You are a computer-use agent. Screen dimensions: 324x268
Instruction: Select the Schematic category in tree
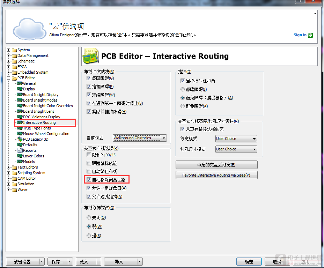[x=26, y=61]
